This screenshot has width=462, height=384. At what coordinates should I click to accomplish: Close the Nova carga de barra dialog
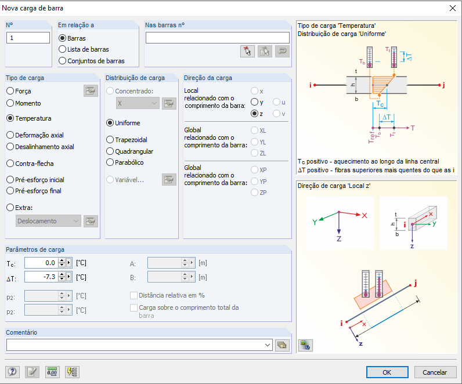(x=453, y=8)
